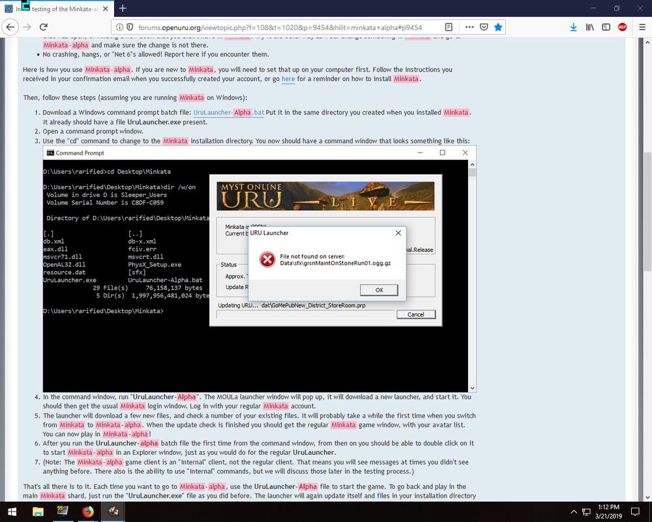Open the Library icon in toolbar
Image resolution: width=652 pixels, height=522 pixels.
coord(589,27)
